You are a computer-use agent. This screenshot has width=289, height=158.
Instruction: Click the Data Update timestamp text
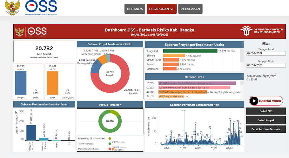pyautogui.click(x=262, y=78)
